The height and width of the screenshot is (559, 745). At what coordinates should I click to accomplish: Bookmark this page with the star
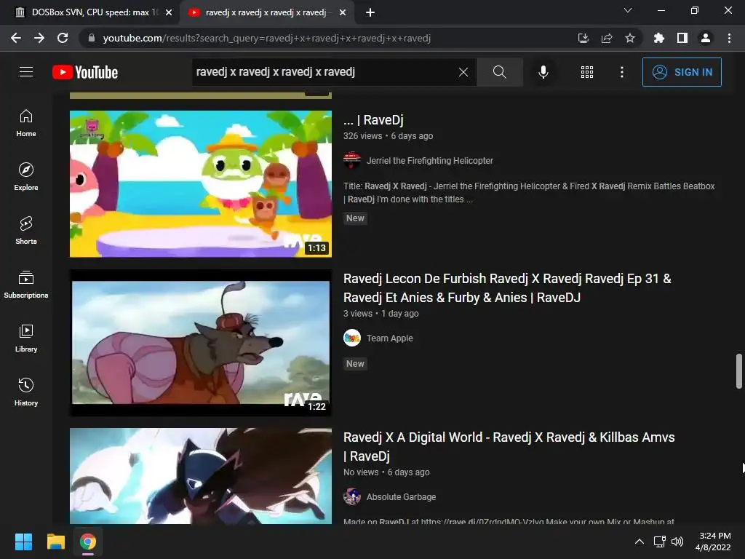click(x=630, y=38)
